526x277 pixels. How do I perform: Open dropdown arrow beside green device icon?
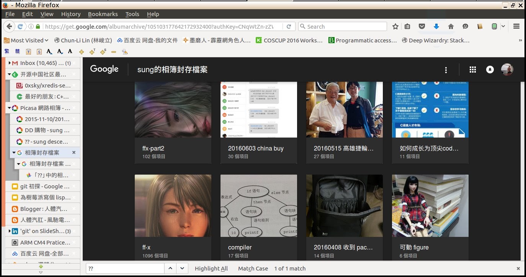point(503,26)
